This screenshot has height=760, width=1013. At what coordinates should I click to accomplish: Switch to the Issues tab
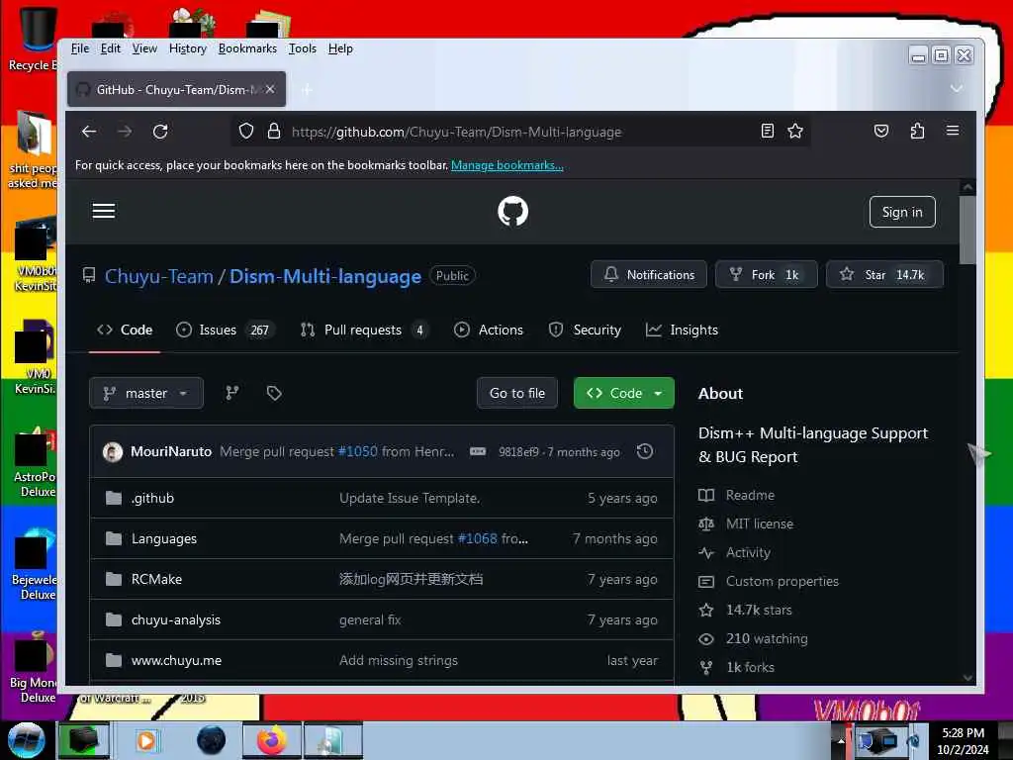[x=226, y=330]
